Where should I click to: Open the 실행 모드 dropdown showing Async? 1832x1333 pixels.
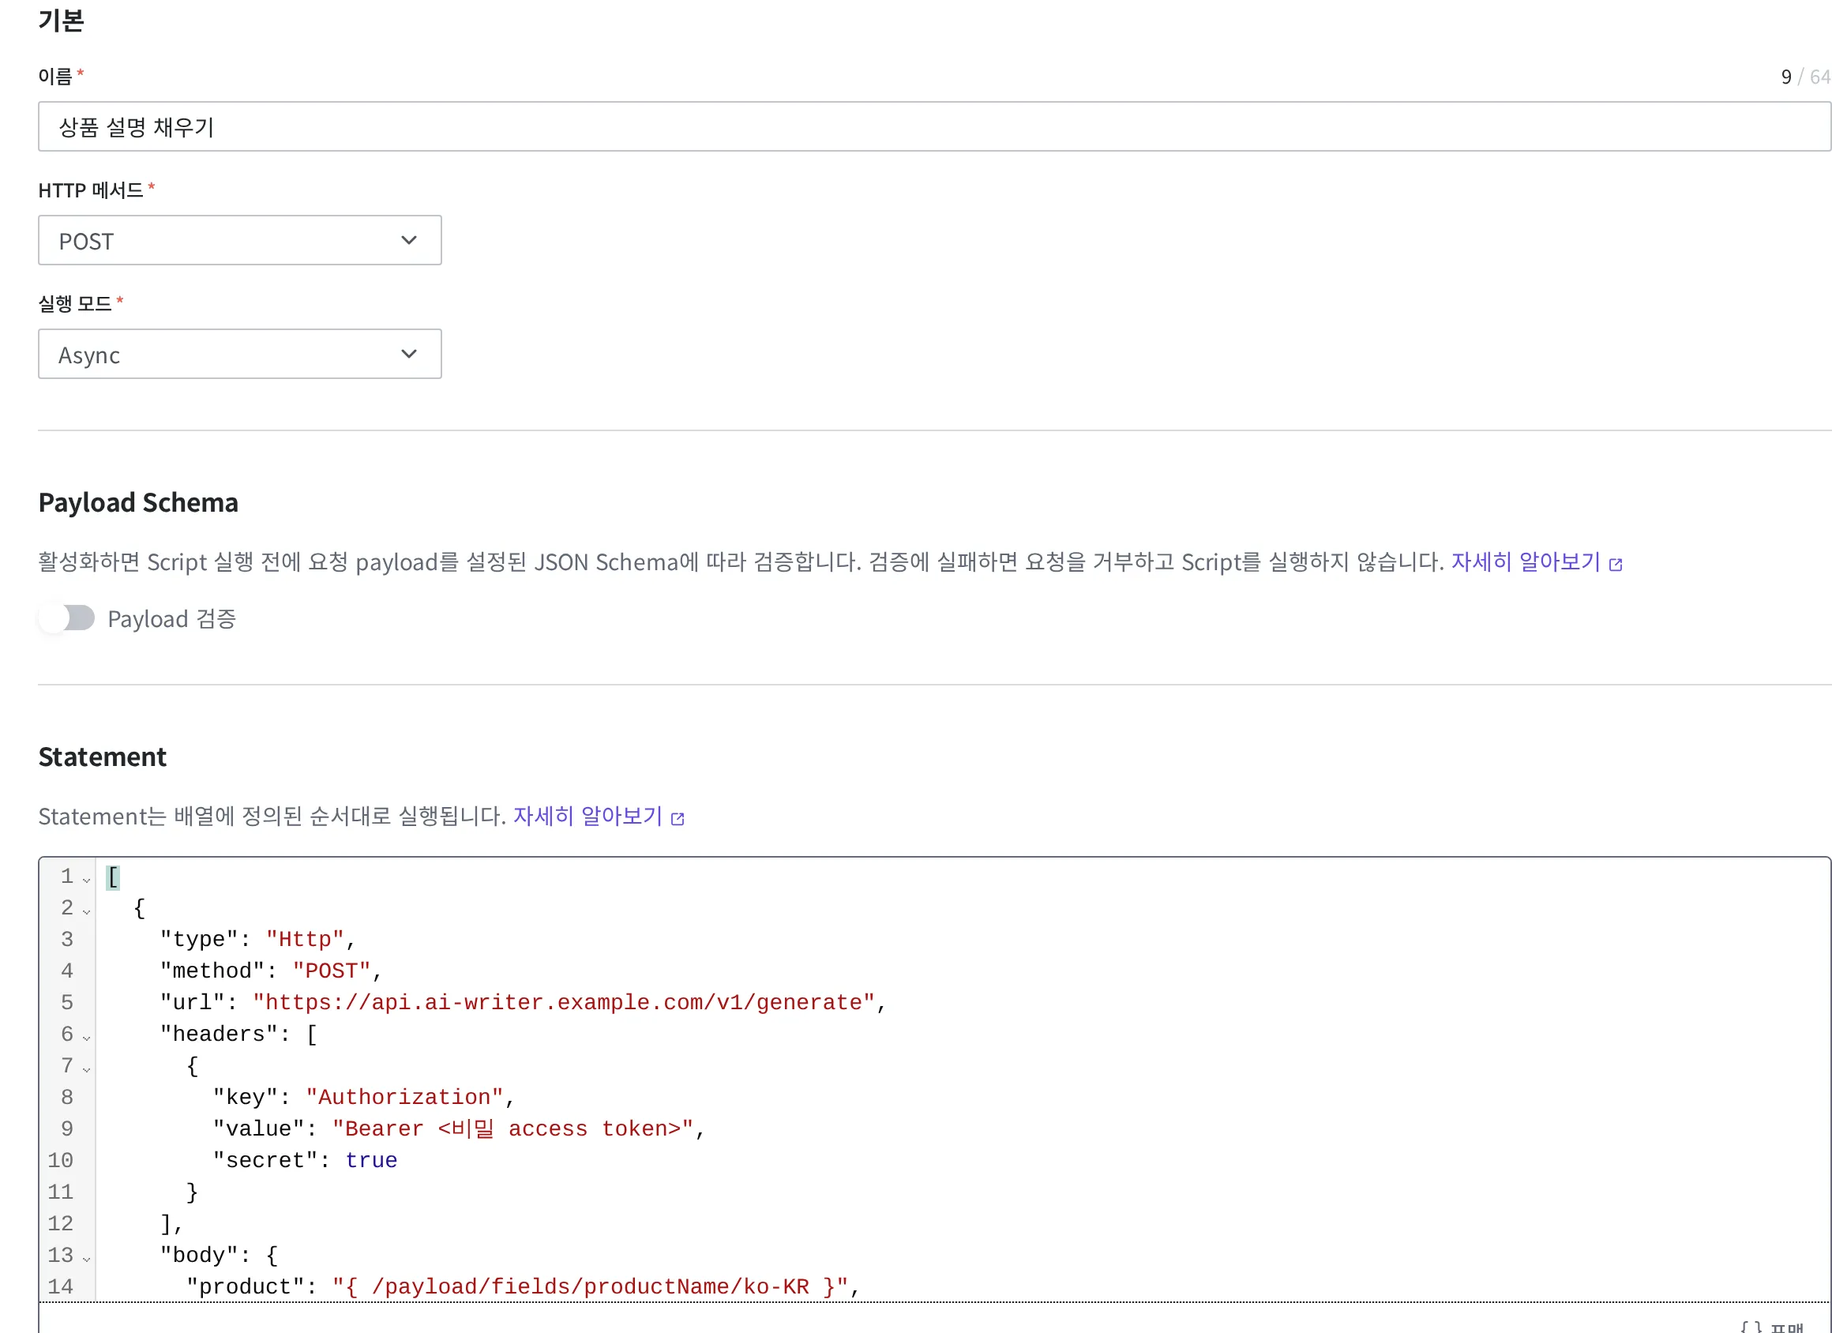pos(240,354)
